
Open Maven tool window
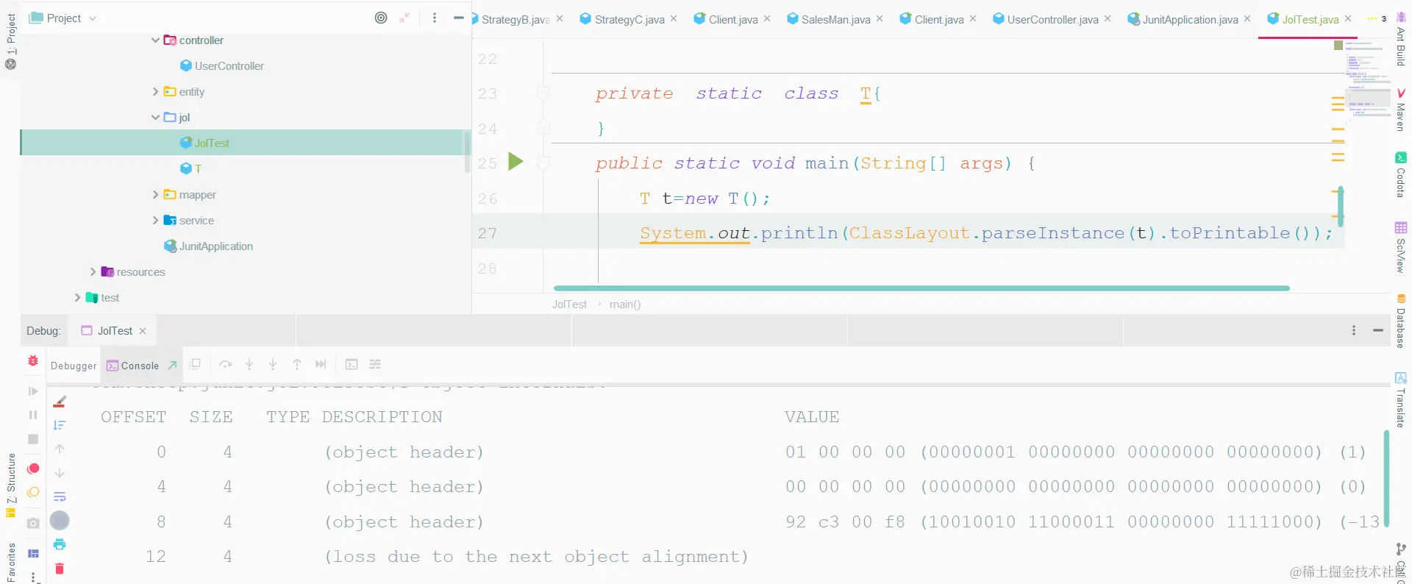click(x=1401, y=110)
